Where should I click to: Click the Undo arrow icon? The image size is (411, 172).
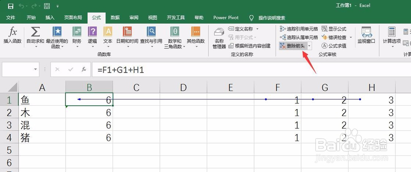[21, 6]
